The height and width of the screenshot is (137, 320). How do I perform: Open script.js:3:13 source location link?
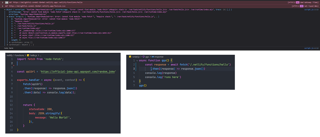(312, 10)
